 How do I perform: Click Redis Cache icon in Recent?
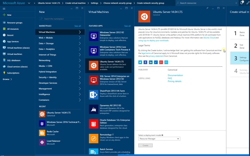click(x=42, y=133)
